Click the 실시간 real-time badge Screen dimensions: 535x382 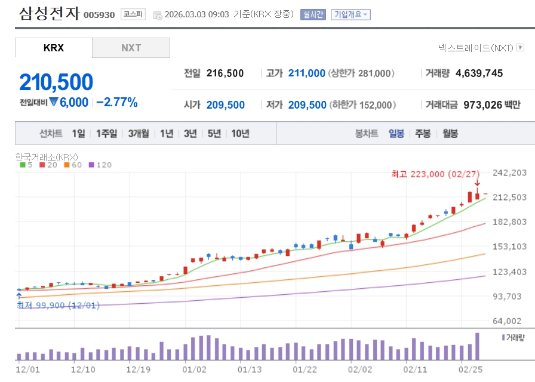click(313, 14)
